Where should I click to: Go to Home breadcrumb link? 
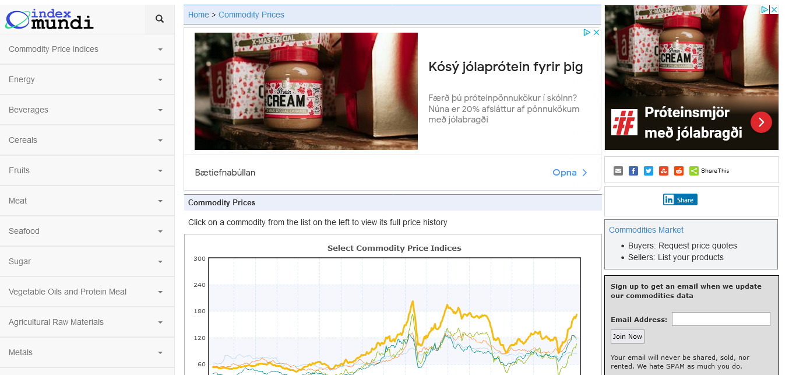pos(198,15)
